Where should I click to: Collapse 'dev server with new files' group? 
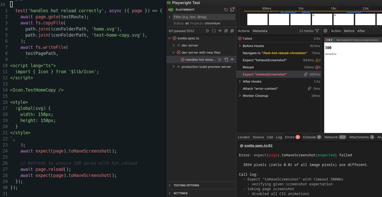click(173, 53)
